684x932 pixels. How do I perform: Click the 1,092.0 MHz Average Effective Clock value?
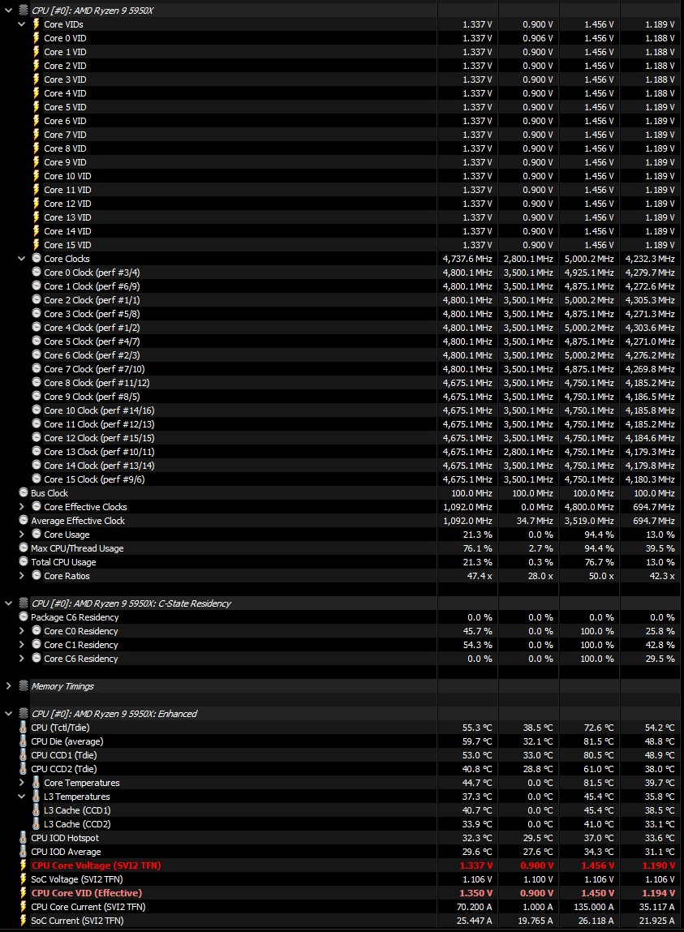(467, 520)
